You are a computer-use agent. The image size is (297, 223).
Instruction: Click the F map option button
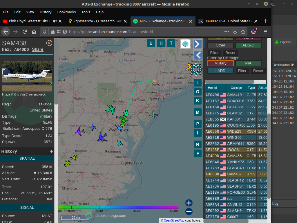[x=198, y=153]
